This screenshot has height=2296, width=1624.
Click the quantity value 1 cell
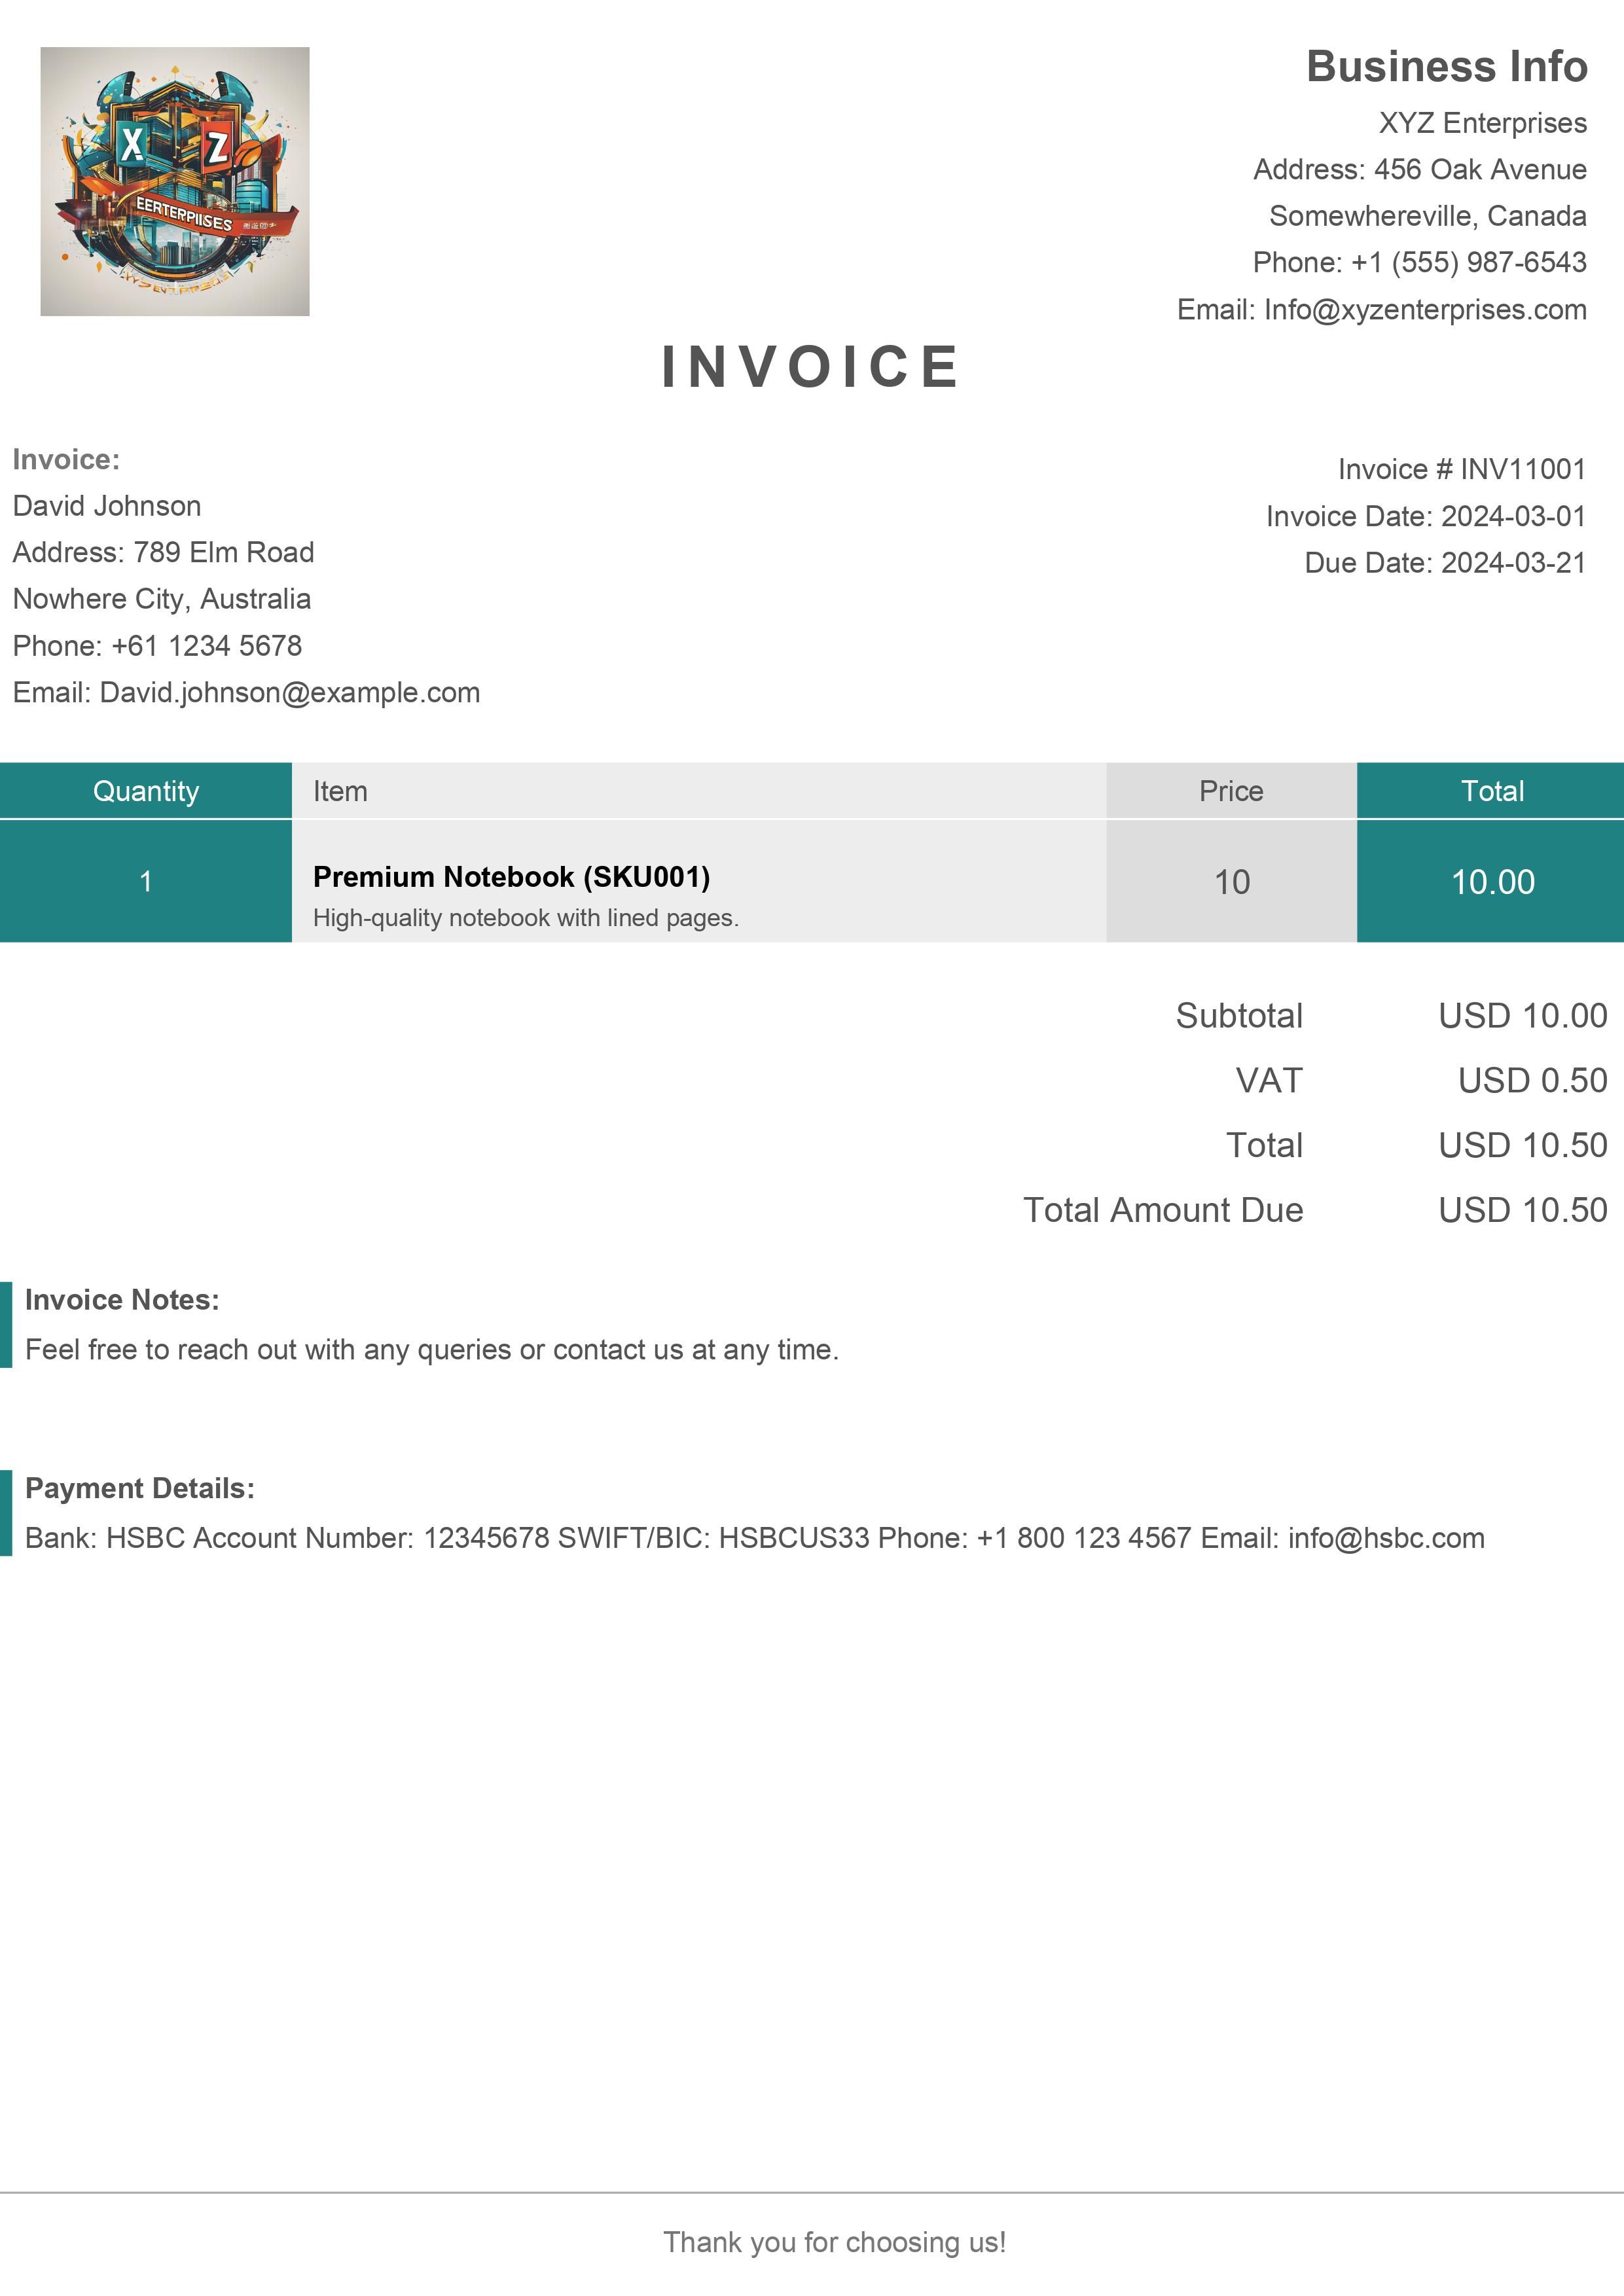(x=146, y=882)
